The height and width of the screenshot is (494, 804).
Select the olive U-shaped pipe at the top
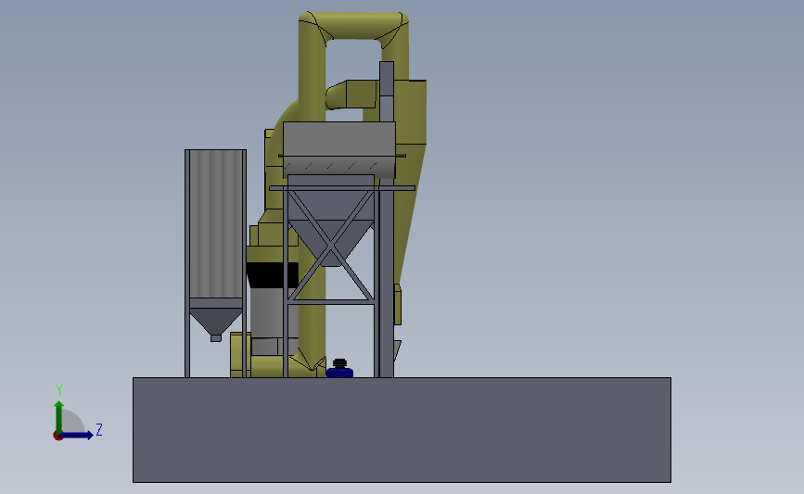[x=354, y=27]
